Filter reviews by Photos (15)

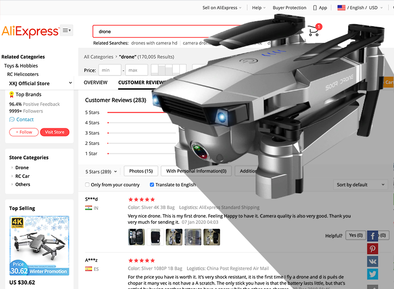click(141, 171)
